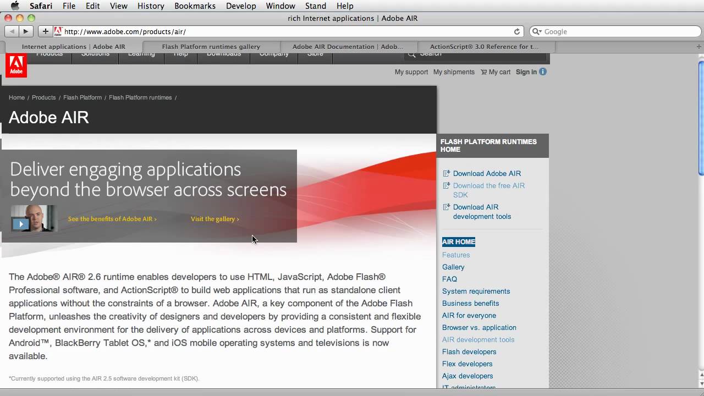Open the Business benefits link
This screenshot has width=704, height=396.
pos(470,304)
